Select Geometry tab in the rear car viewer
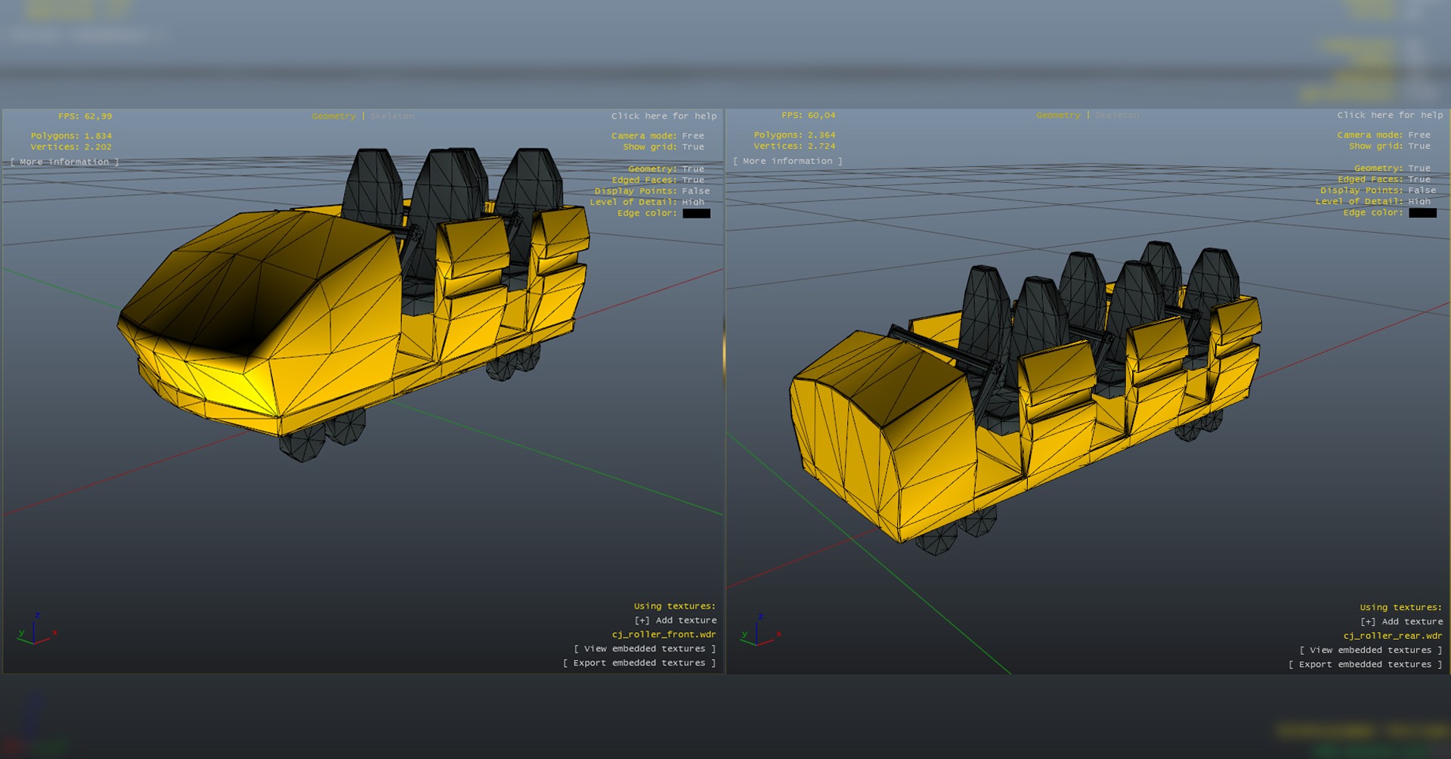This screenshot has height=759, width=1451. tap(1058, 115)
